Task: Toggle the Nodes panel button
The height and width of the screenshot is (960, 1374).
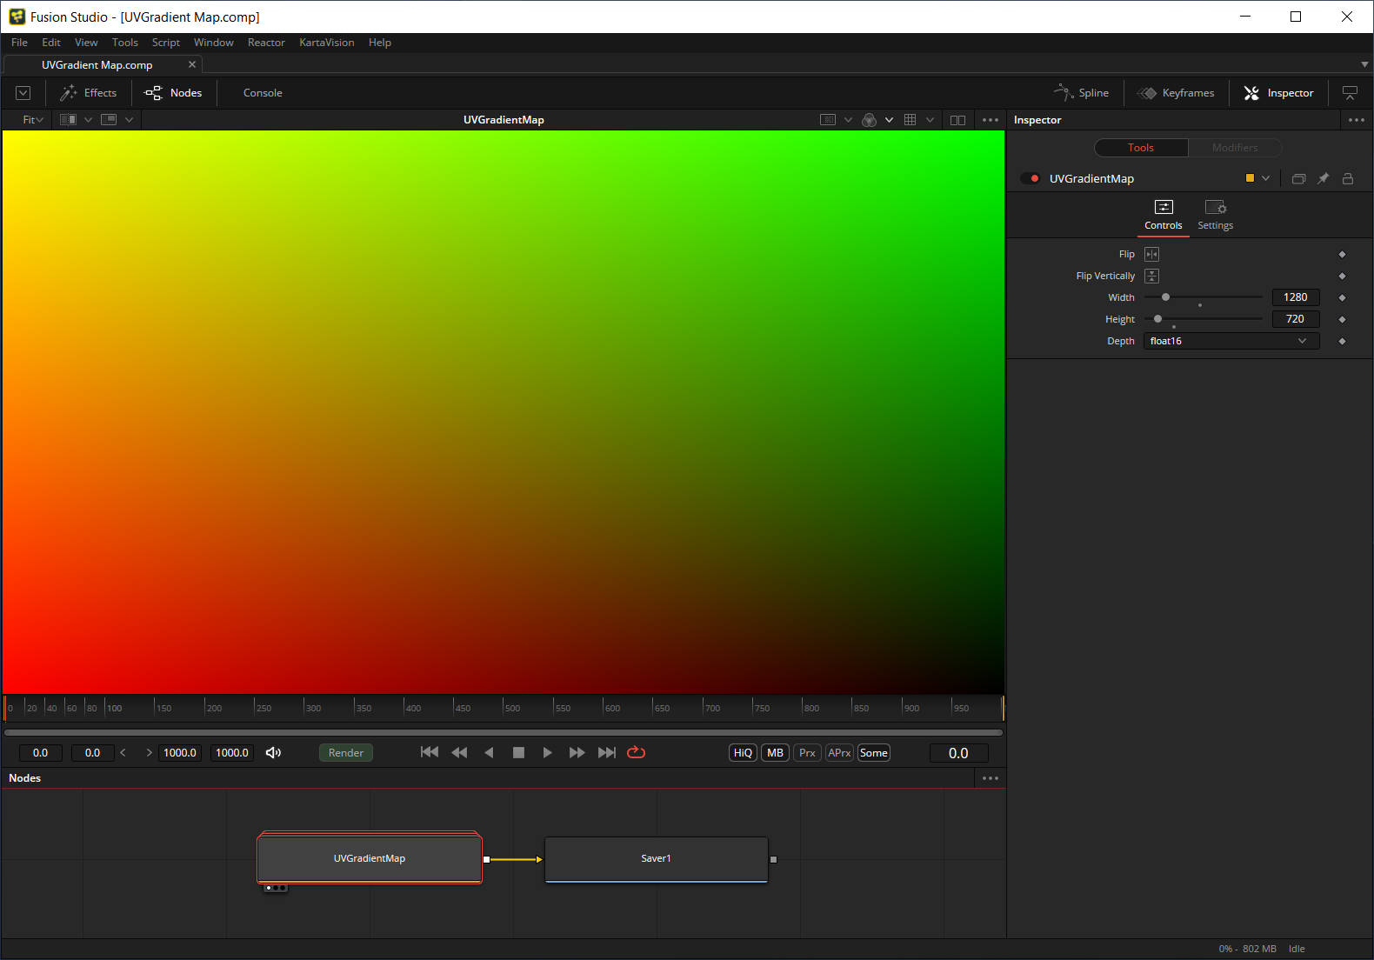Action: 173,93
